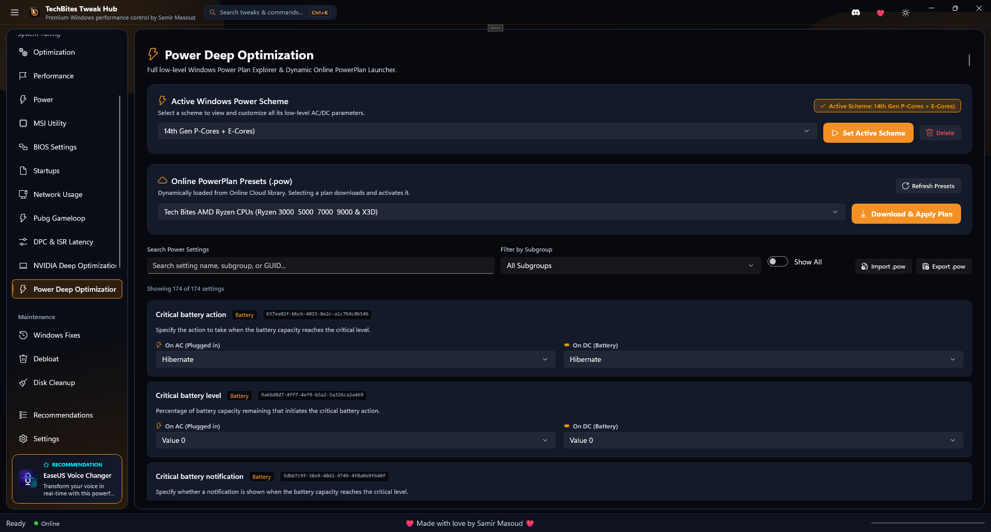Click the heart donate icon
991x532 pixels.
[x=881, y=12]
